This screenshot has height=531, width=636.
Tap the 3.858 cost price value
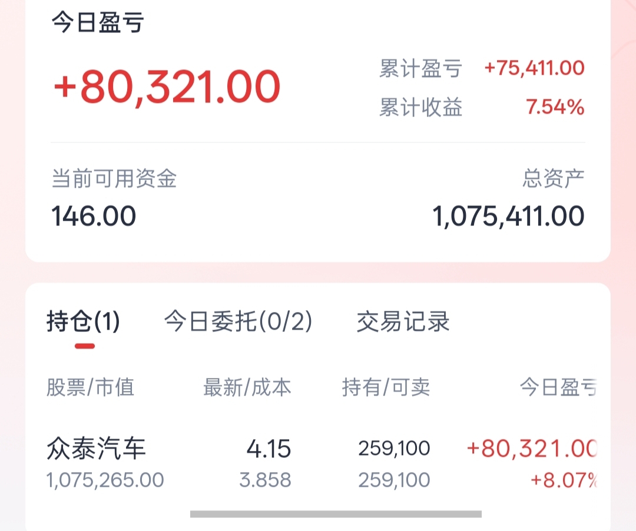265,480
